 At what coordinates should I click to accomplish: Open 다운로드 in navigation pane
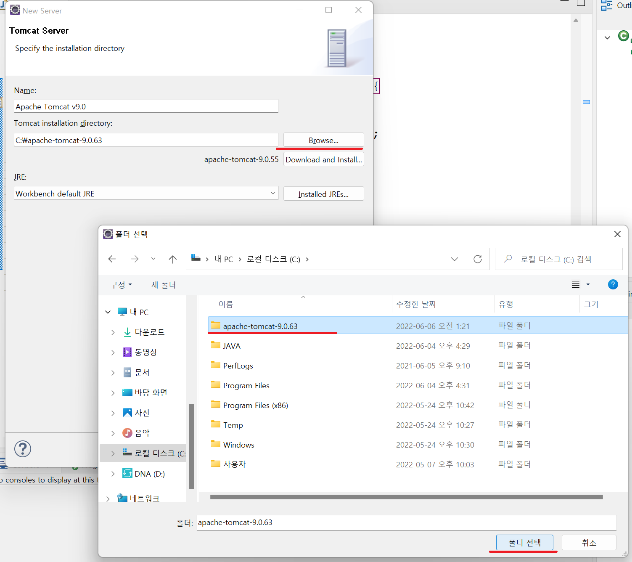point(149,332)
